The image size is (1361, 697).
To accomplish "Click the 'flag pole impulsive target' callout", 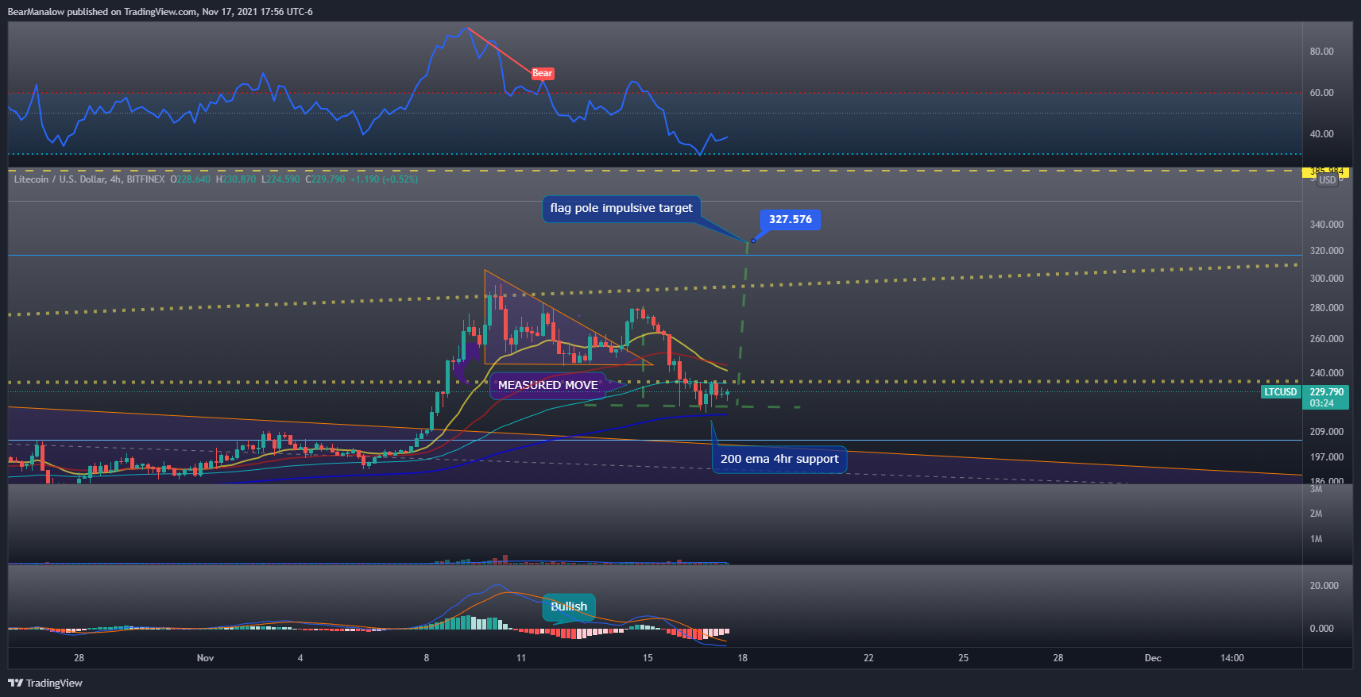I will click(x=621, y=208).
